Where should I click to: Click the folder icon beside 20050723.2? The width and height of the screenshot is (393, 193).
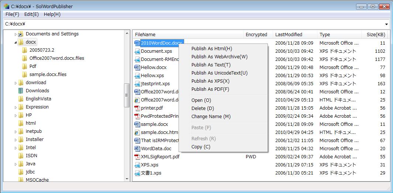pos(25,50)
